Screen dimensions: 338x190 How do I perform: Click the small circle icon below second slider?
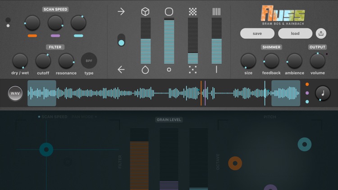coord(169,70)
